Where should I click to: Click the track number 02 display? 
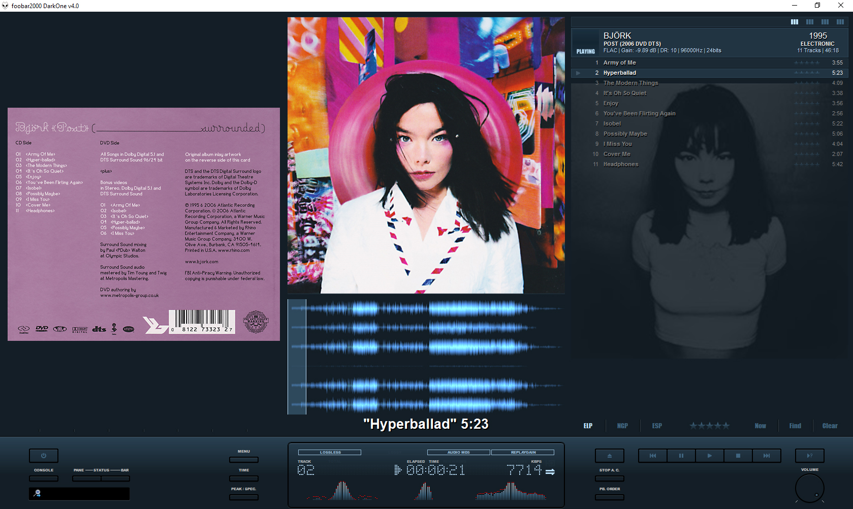(306, 470)
